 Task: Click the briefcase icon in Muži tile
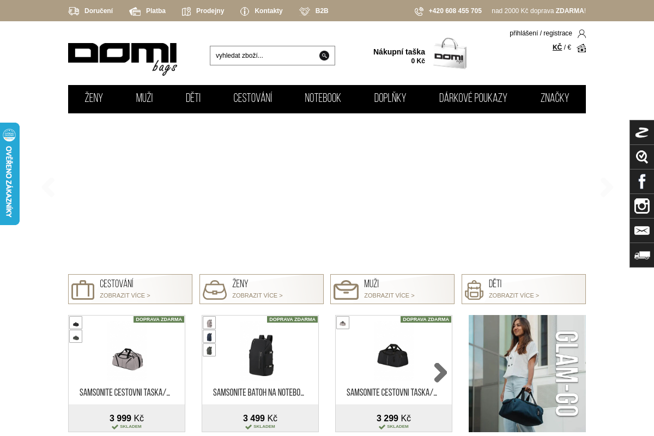(346, 289)
